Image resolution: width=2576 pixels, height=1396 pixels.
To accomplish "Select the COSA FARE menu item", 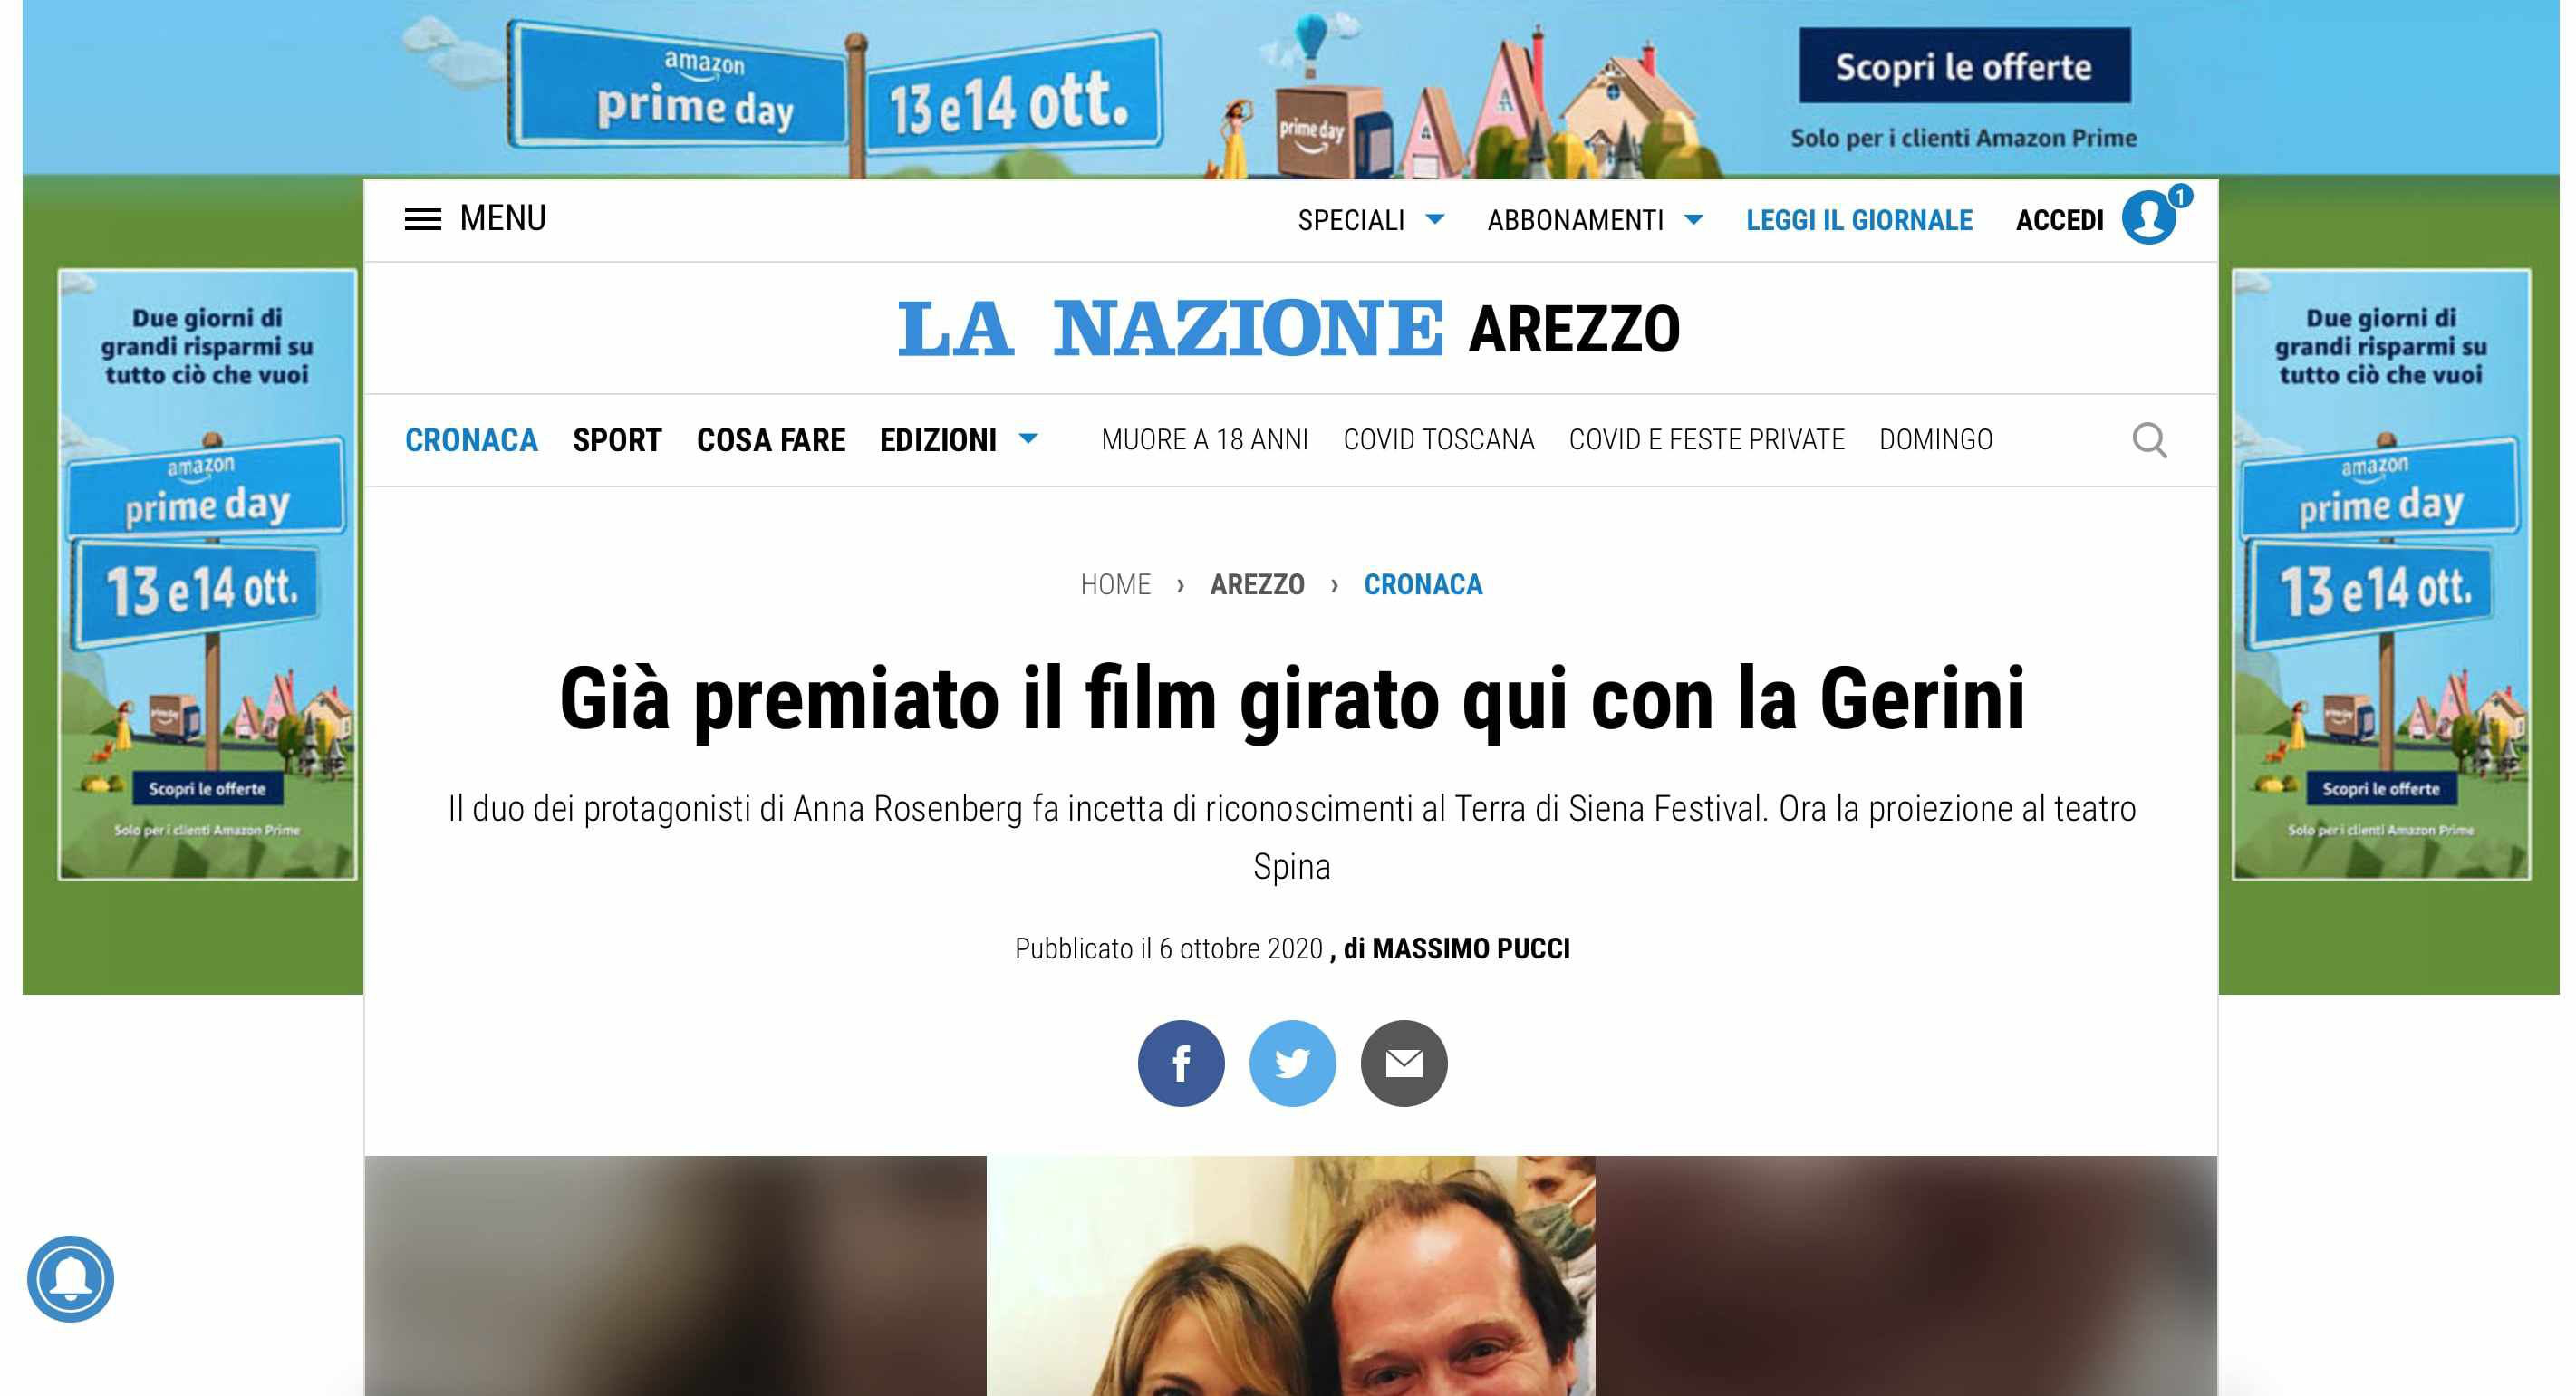I will [x=770, y=440].
